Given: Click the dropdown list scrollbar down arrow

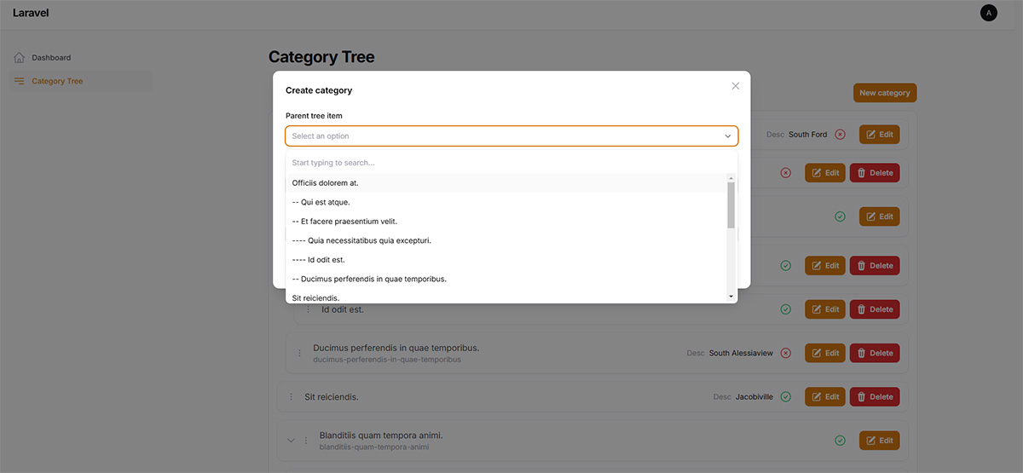Looking at the screenshot, I should point(731,296).
